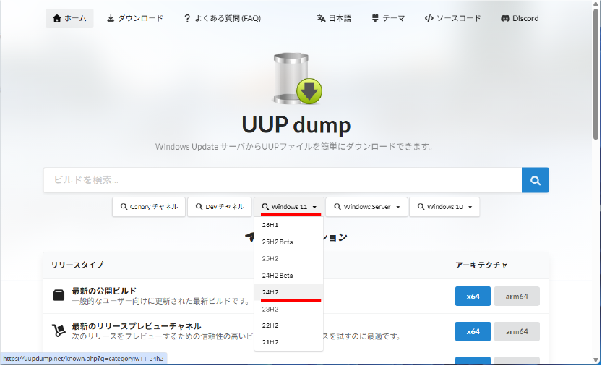The width and height of the screenshot is (602, 366).
Task: Click the translate icon next to 日本語
Action: point(321,19)
